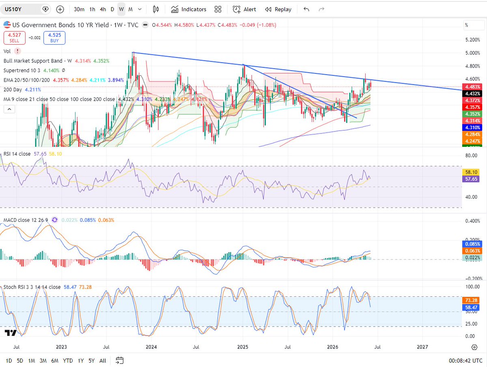Set date range to 1Y
The height and width of the screenshot is (367, 487).
81,361
